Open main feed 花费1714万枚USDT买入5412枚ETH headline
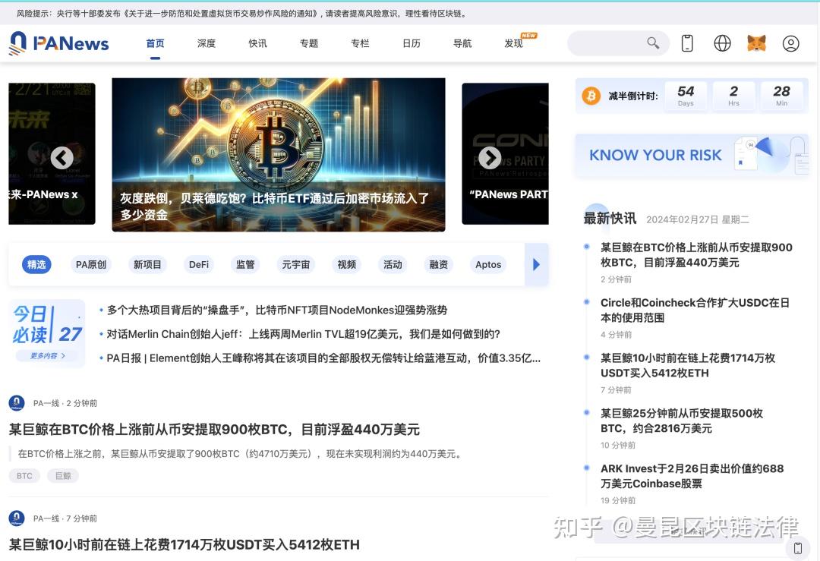Viewport: 820px width, 561px height. pos(184,545)
